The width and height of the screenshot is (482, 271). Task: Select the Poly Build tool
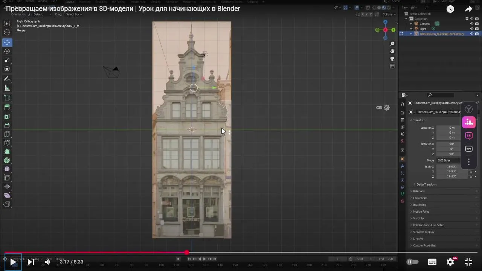click(7, 152)
